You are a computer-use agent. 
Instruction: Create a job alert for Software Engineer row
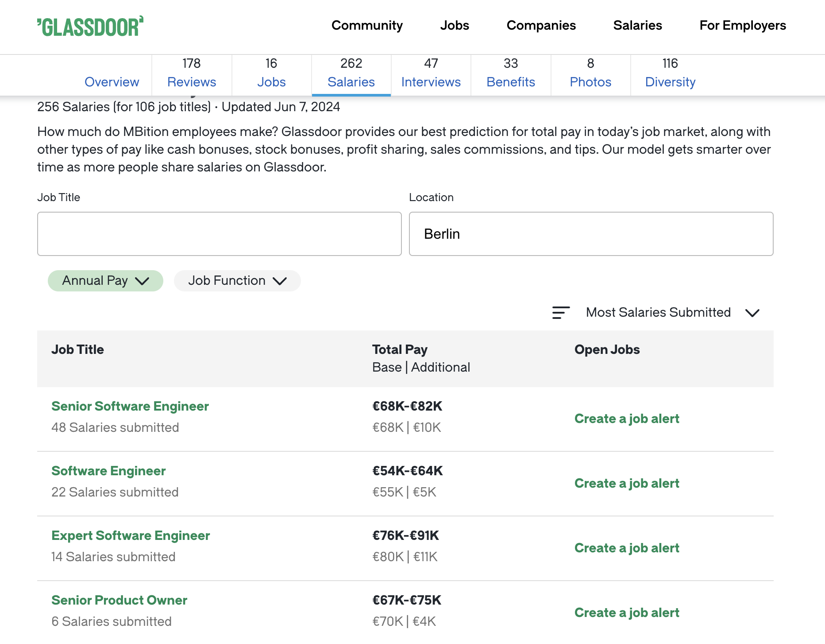point(627,483)
